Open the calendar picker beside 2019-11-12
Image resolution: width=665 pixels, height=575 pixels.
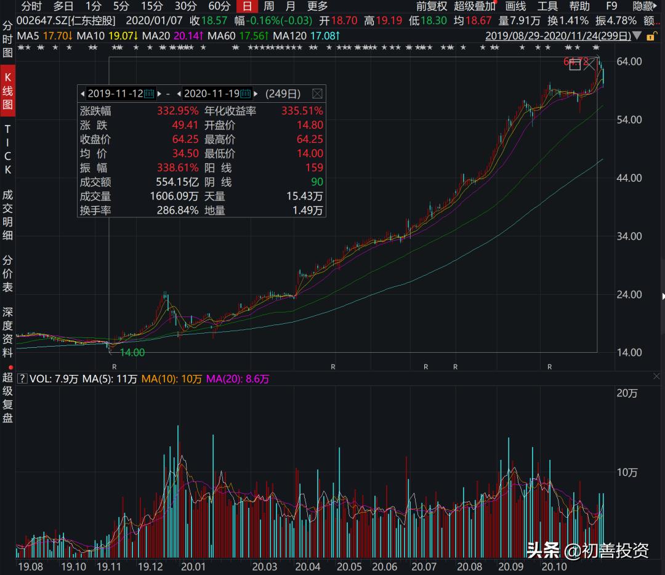point(148,94)
